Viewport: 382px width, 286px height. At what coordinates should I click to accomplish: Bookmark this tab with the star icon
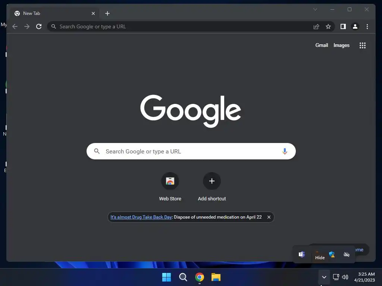[x=328, y=26]
